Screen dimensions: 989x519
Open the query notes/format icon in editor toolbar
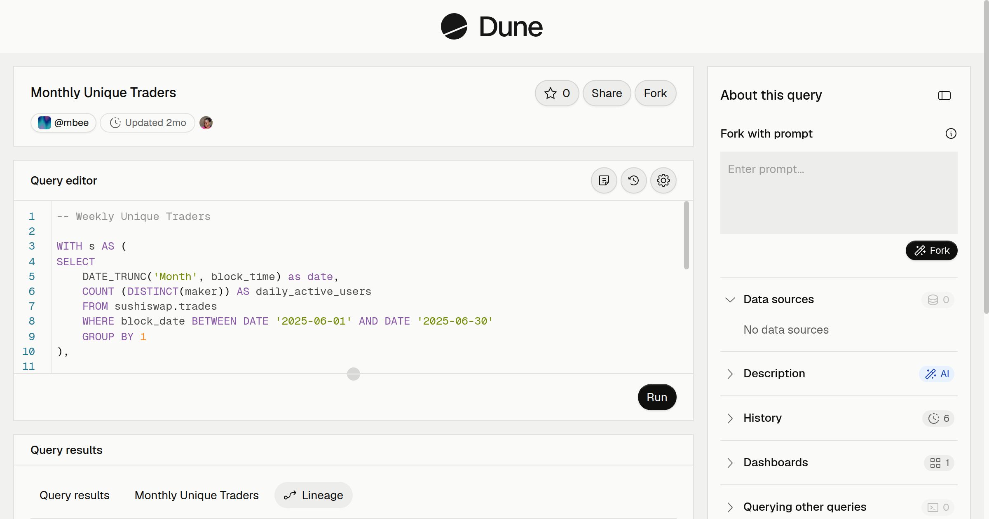604,180
